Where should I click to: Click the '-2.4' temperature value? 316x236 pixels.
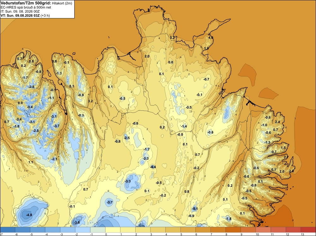(19, 119)
